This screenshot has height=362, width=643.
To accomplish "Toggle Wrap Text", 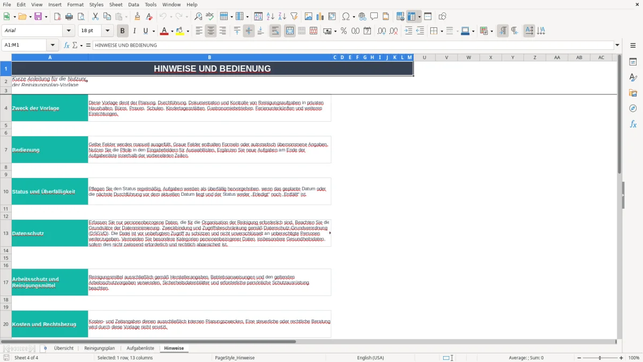I will (x=275, y=31).
